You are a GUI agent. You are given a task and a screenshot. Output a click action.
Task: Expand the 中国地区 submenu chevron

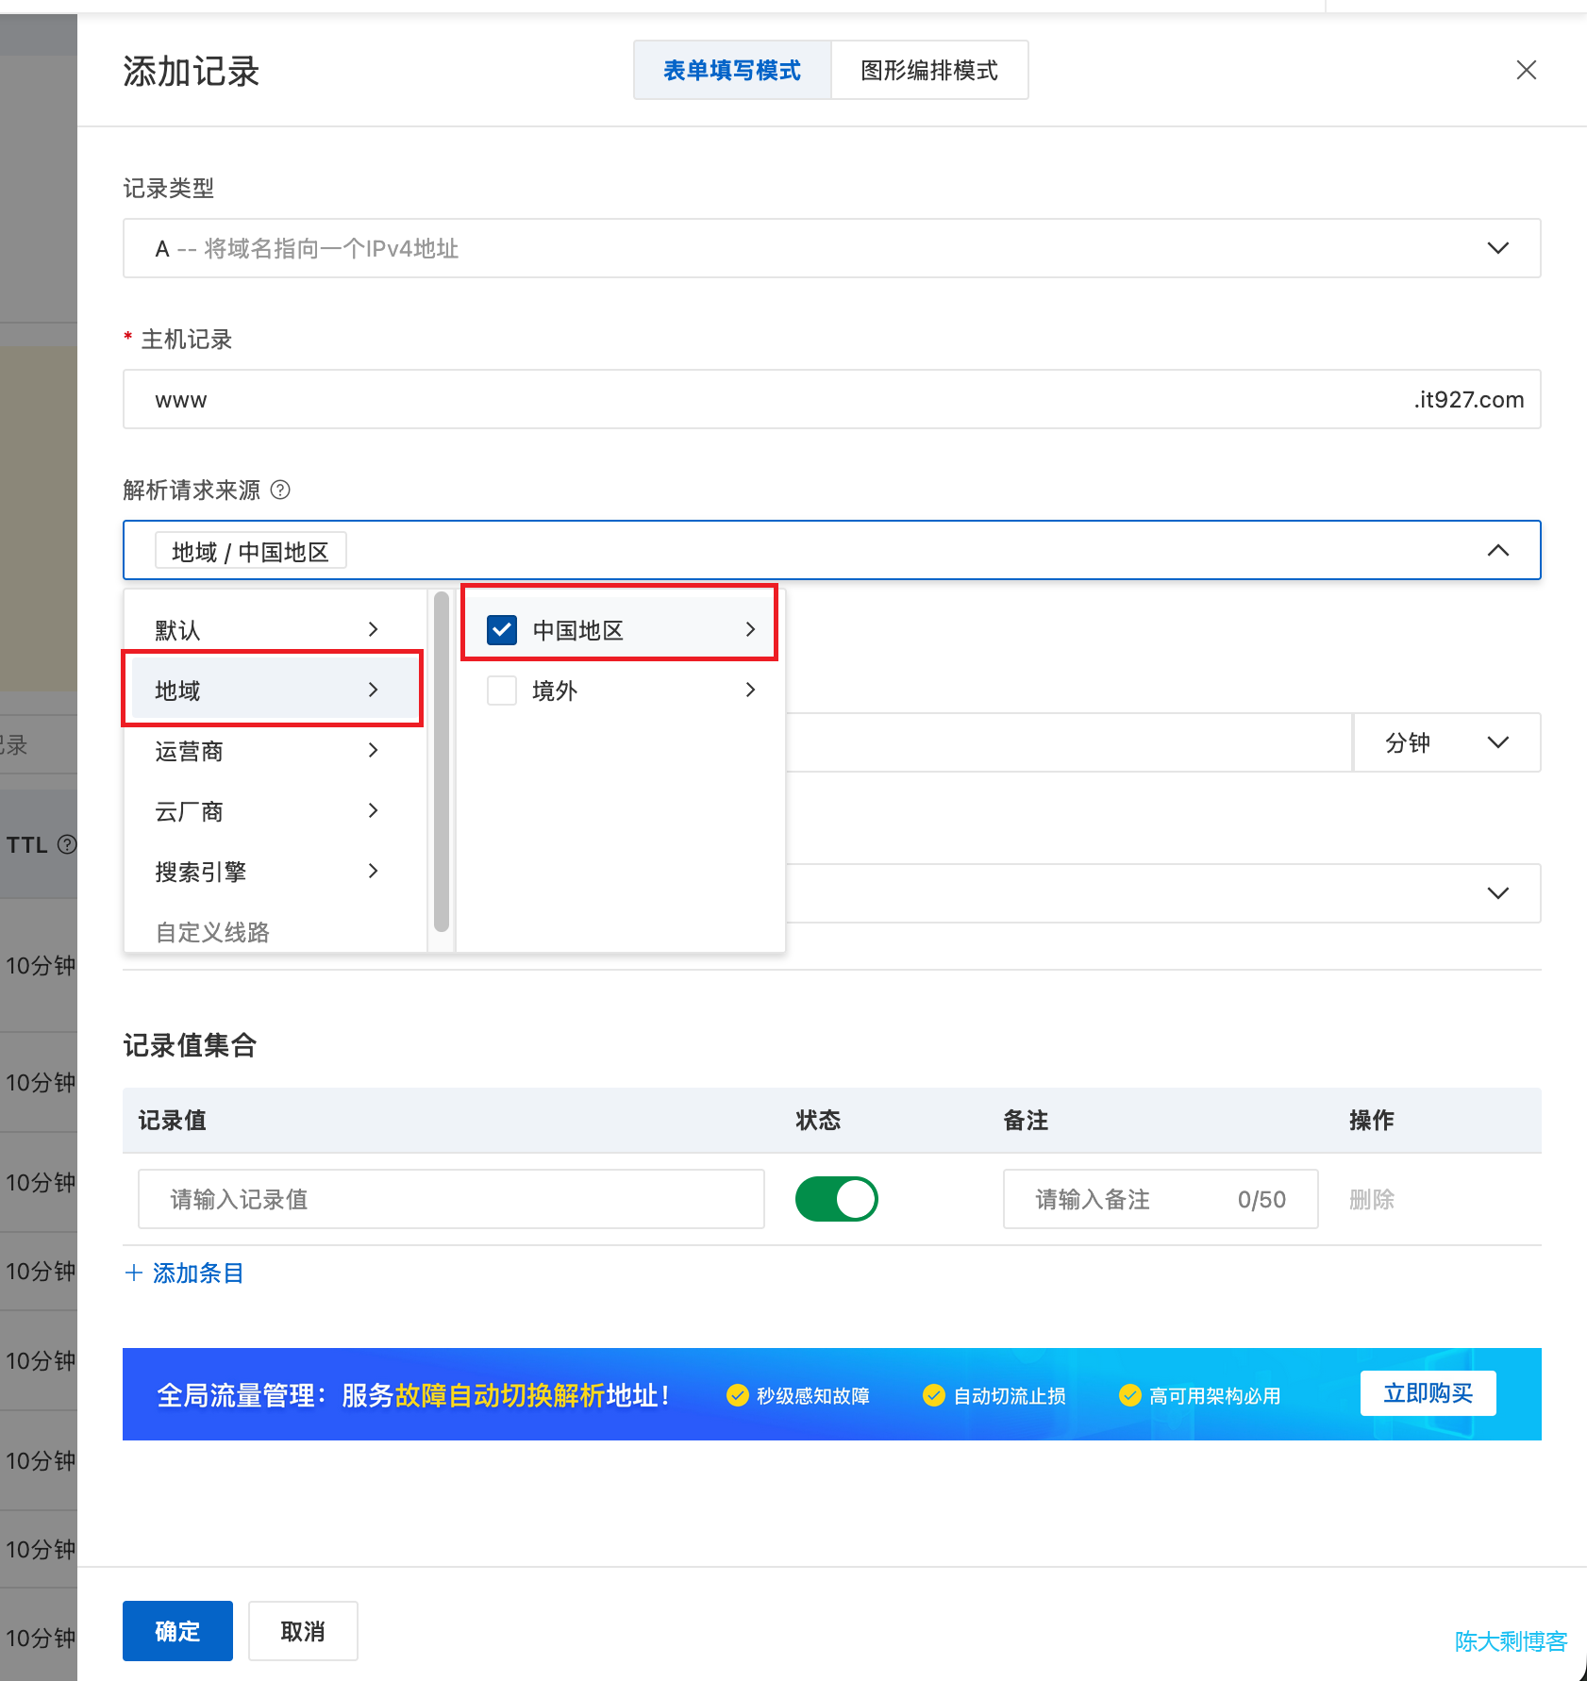tap(751, 629)
